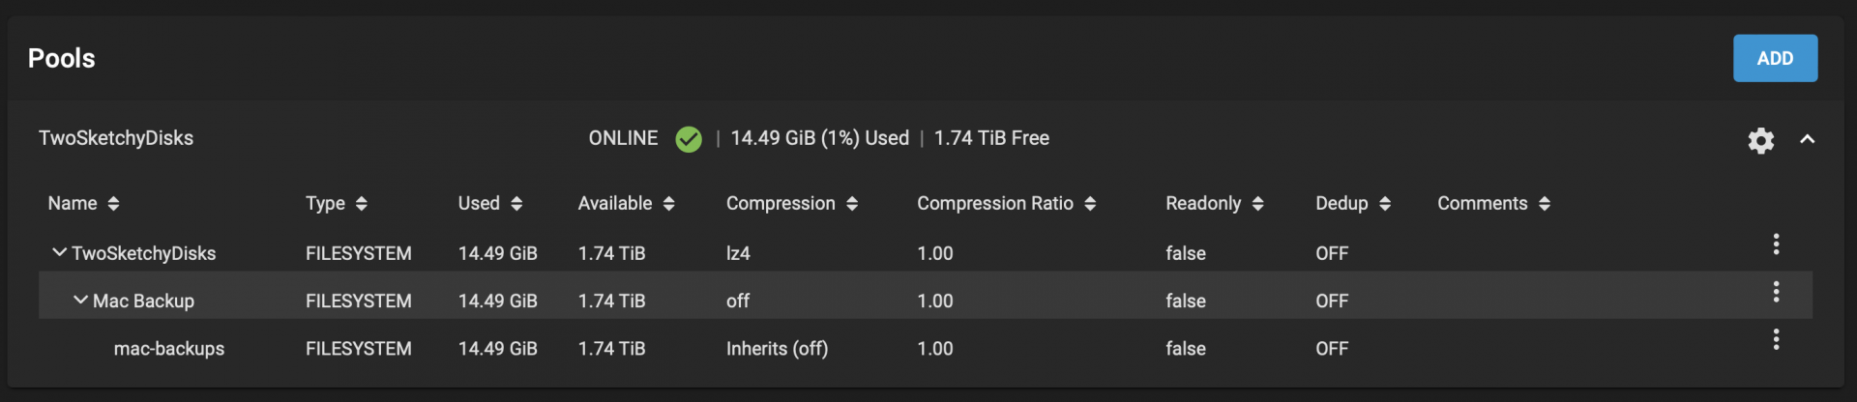Click the Compression column header
The width and height of the screenshot is (1857, 402).
781,203
